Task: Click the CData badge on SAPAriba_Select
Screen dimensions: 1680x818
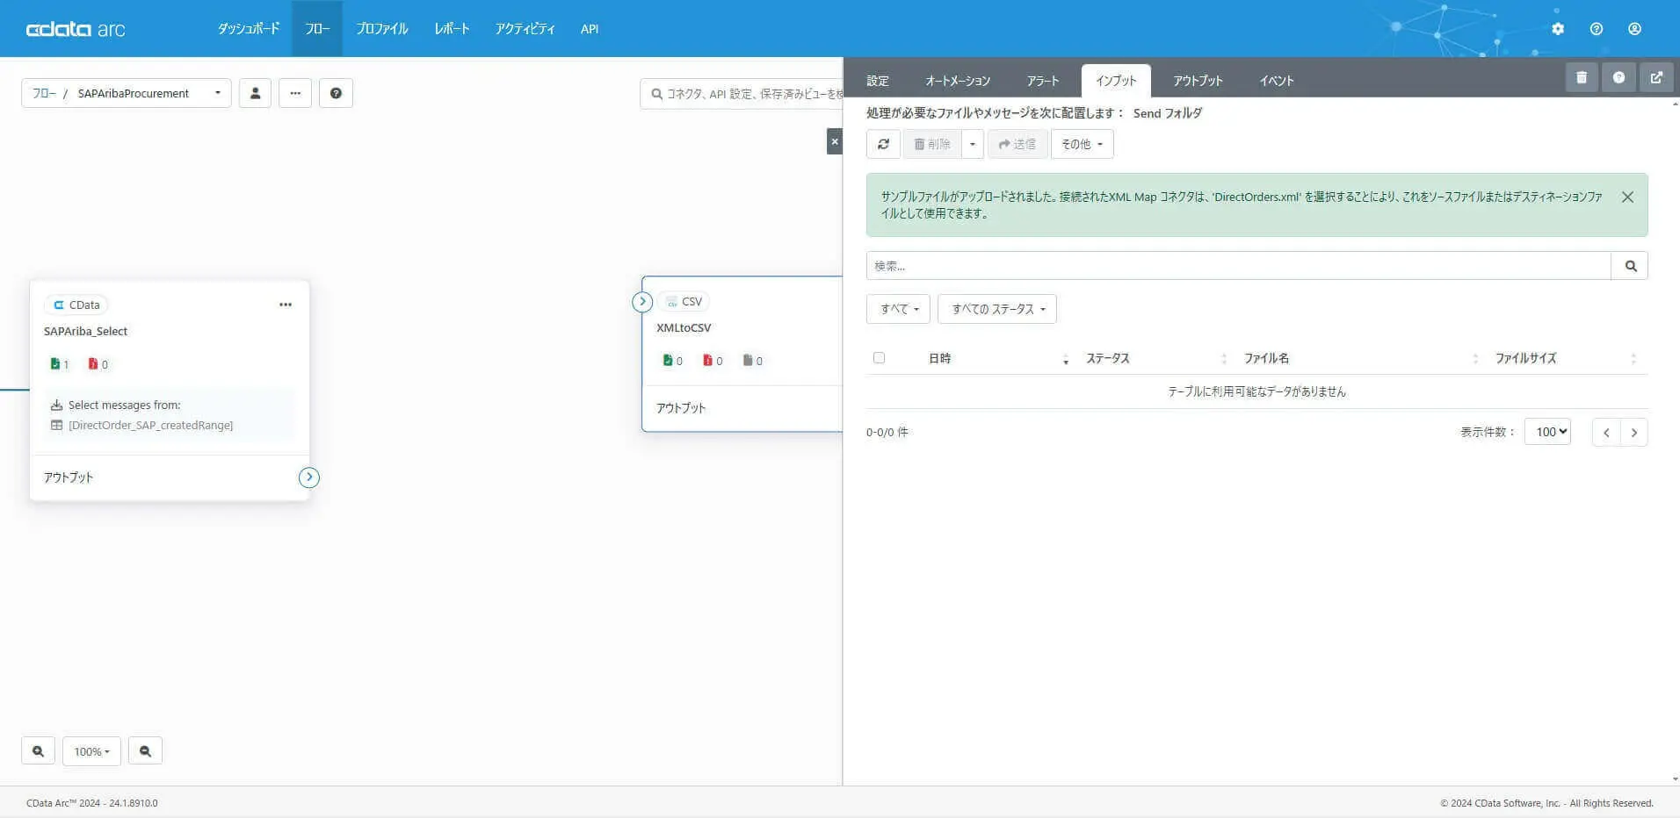Action: pos(76,305)
